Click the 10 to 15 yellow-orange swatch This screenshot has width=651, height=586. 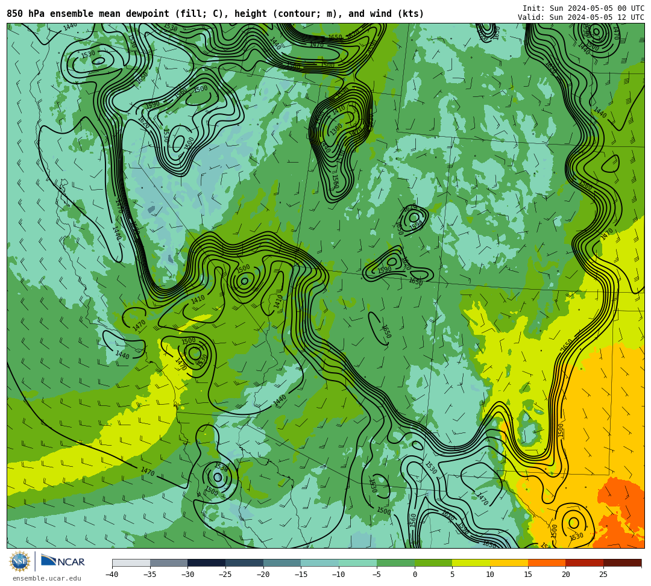click(509, 563)
